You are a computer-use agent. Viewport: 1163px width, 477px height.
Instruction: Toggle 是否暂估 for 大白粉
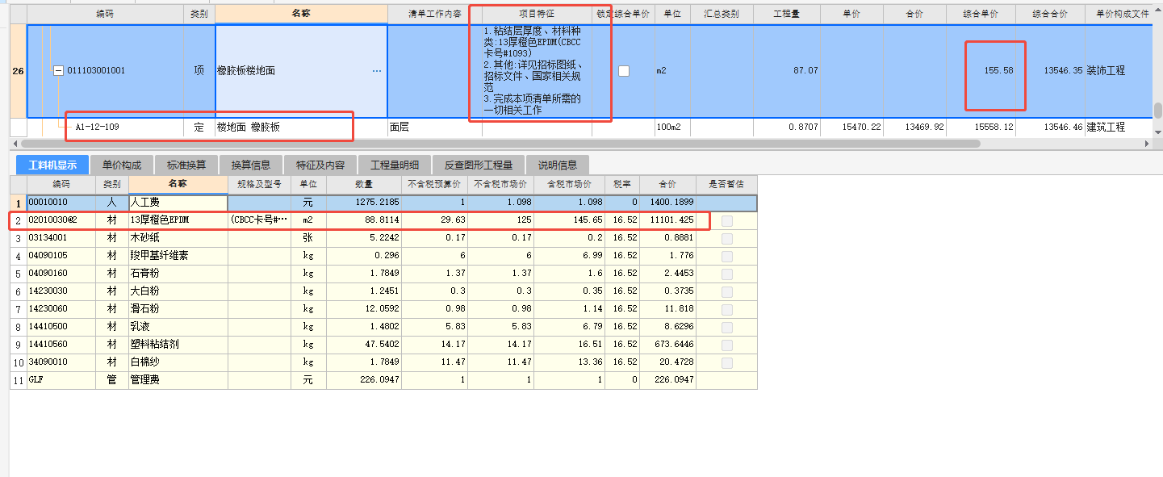[727, 291]
